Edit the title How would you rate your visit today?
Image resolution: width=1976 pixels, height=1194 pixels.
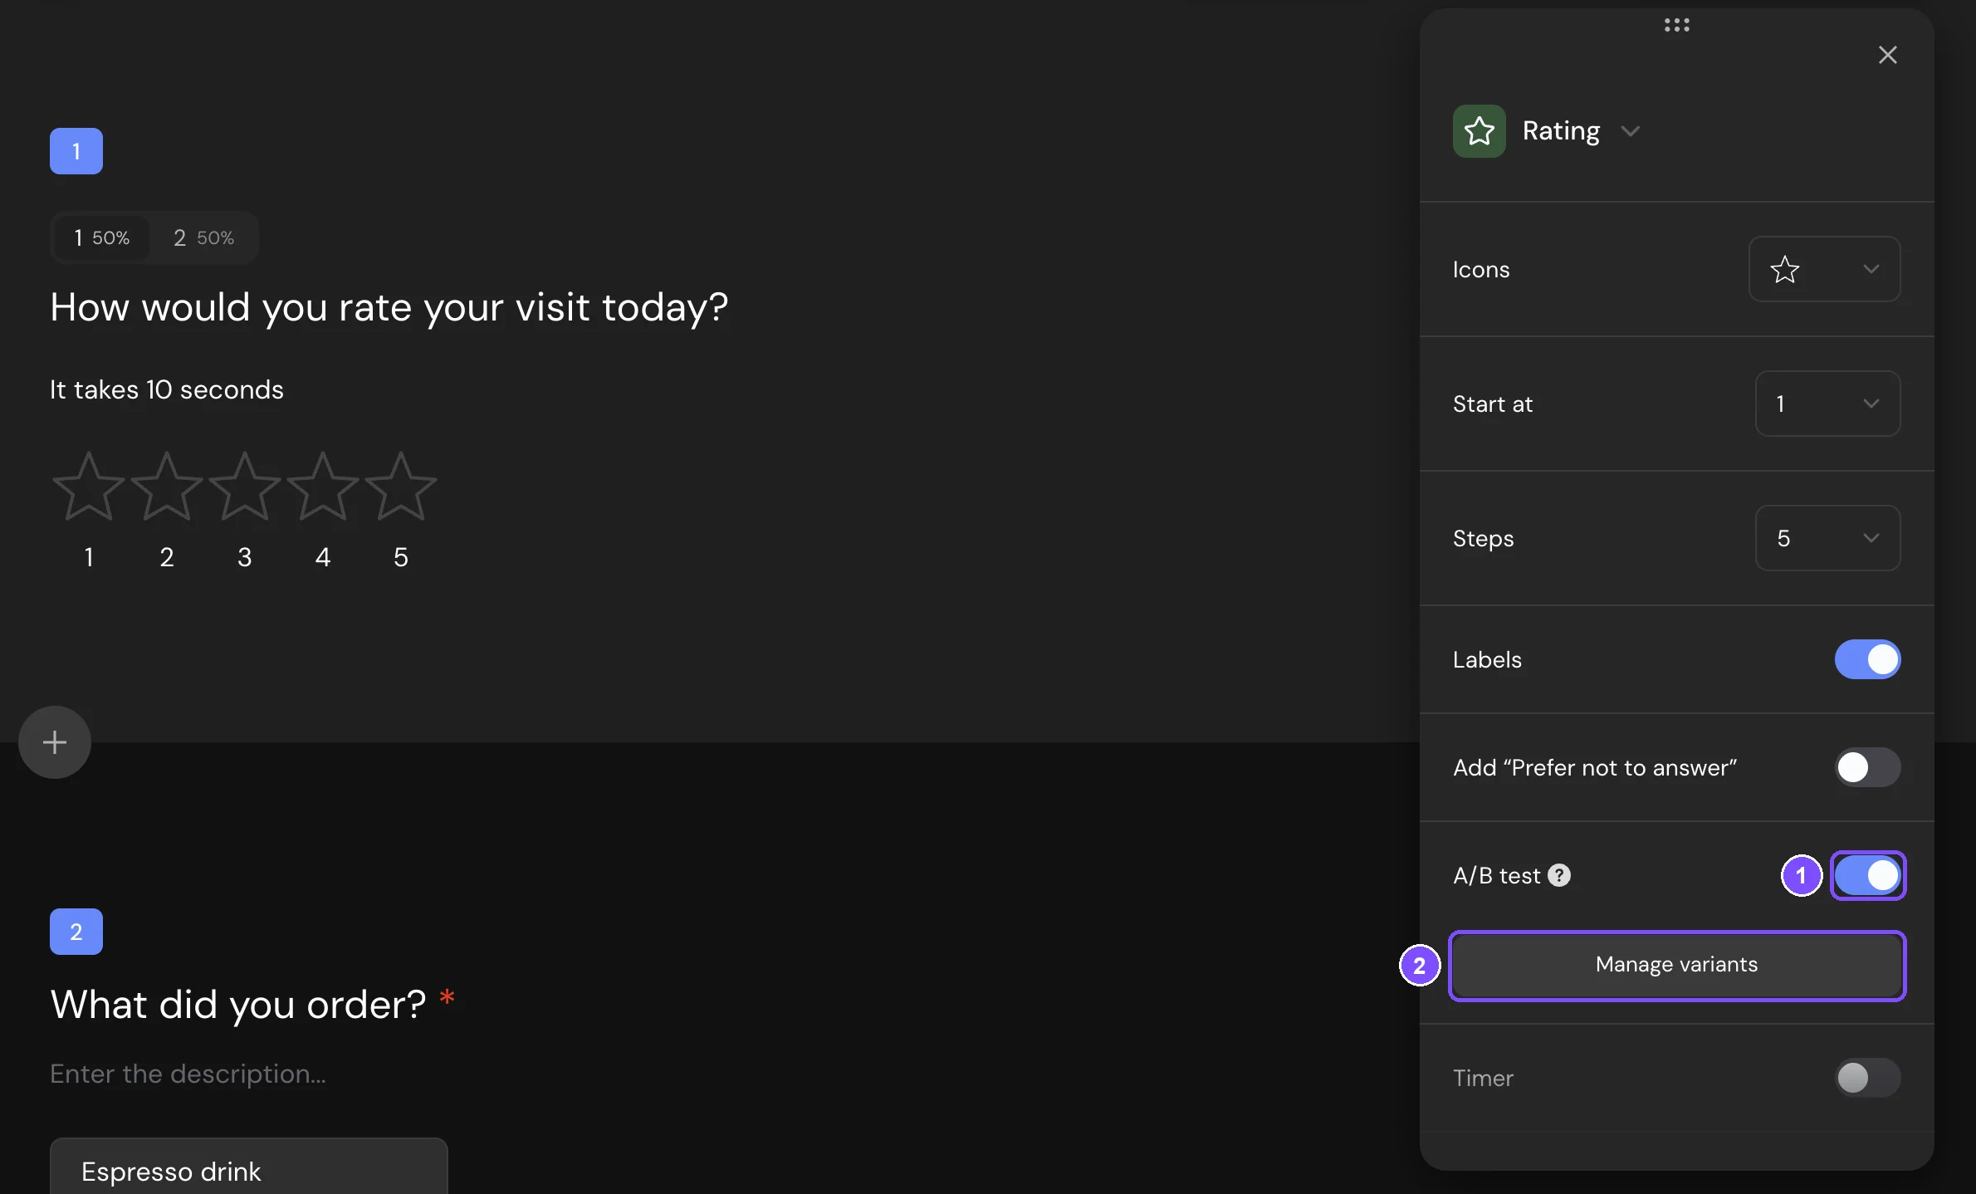point(389,307)
